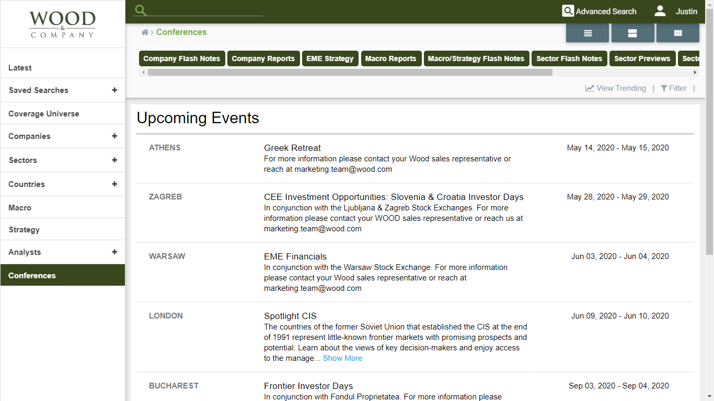Toggle the Company Flash Notes filter
Image resolution: width=714 pixels, height=401 pixels.
pyautogui.click(x=182, y=58)
